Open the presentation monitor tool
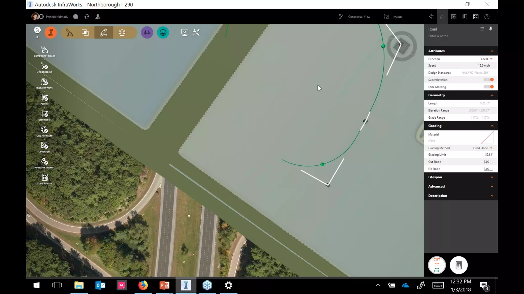This screenshot has height=294, width=524. pyautogui.click(x=184, y=32)
